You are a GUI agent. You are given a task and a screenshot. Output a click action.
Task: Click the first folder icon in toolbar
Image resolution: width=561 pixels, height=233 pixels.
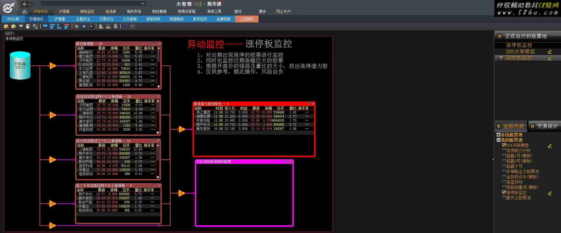click(x=6, y=26)
